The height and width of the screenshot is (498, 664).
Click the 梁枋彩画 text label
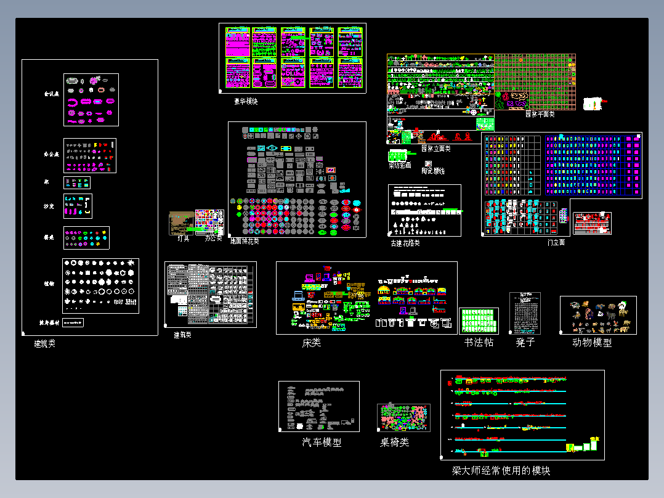click(x=400, y=165)
